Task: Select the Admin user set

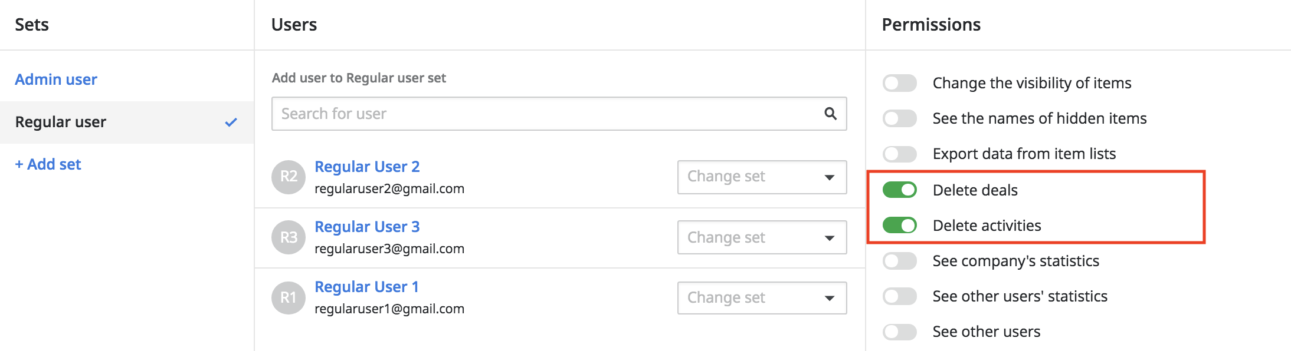Action: pyautogui.click(x=56, y=80)
